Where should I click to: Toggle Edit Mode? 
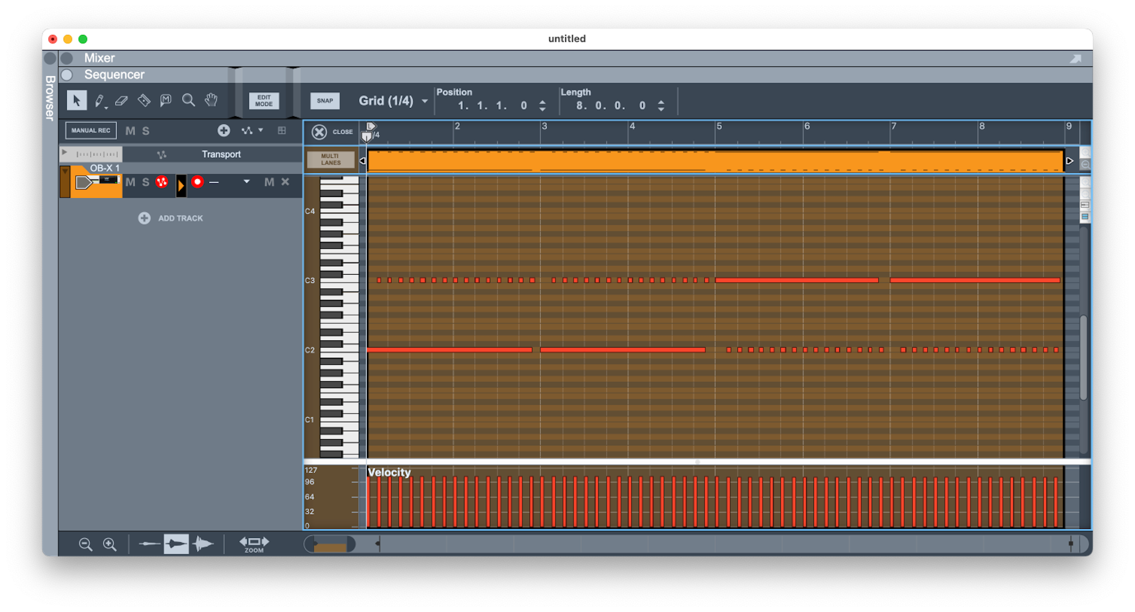(x=264, y=101)
